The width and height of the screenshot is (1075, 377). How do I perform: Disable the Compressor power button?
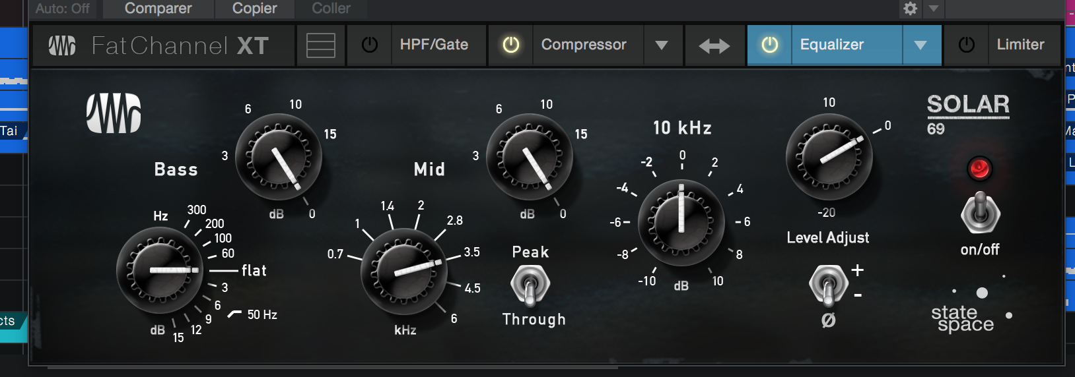click(511, 45)
